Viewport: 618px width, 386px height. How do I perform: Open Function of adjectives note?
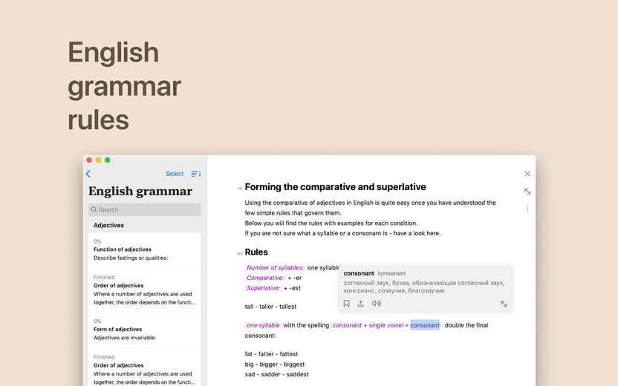click(144, 250)
